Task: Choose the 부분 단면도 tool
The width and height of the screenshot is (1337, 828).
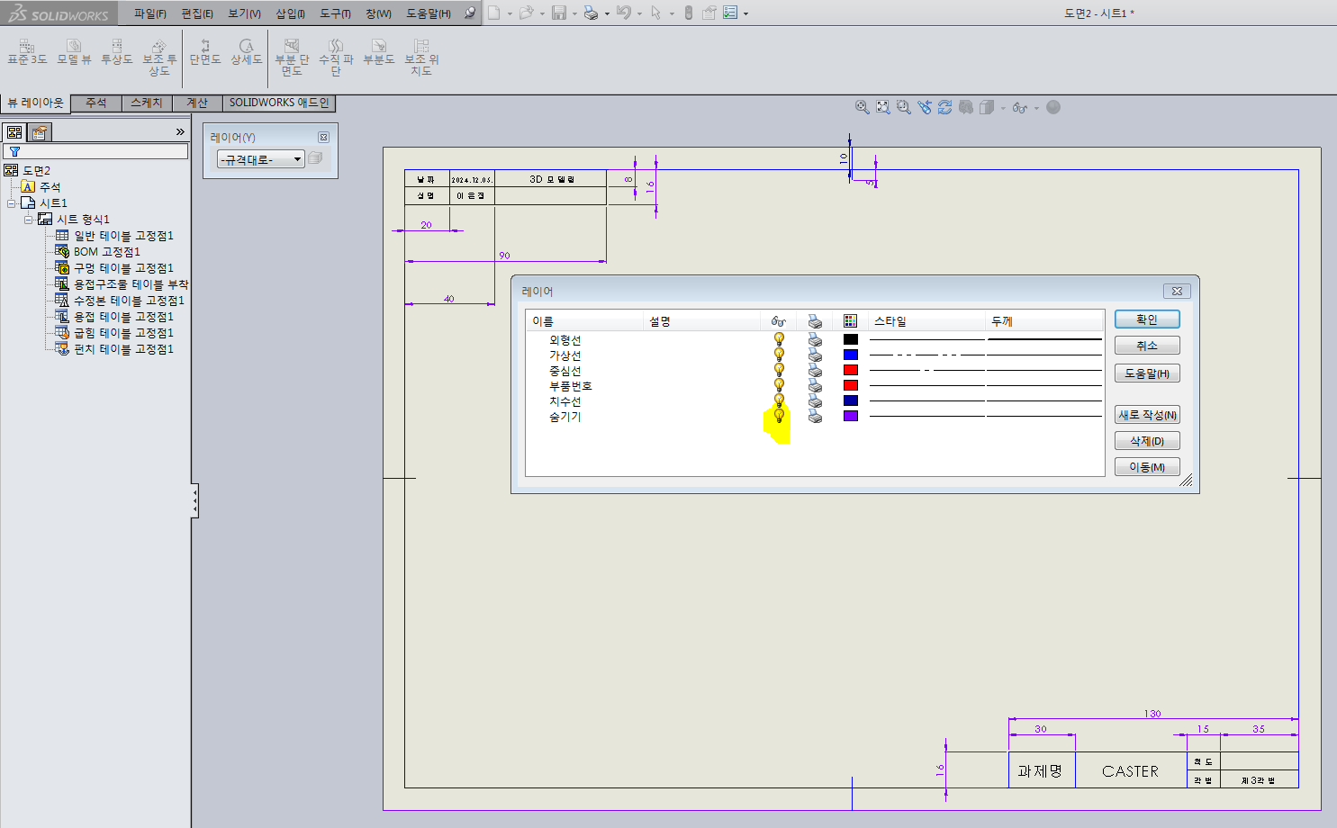Action: coord(292,57)
